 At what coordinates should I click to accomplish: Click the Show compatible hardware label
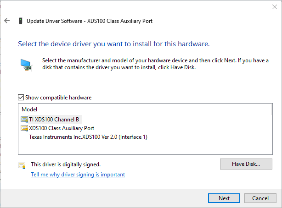(58, 98)
